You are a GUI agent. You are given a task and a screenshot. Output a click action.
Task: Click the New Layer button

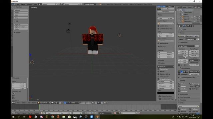tap(166, 12)
